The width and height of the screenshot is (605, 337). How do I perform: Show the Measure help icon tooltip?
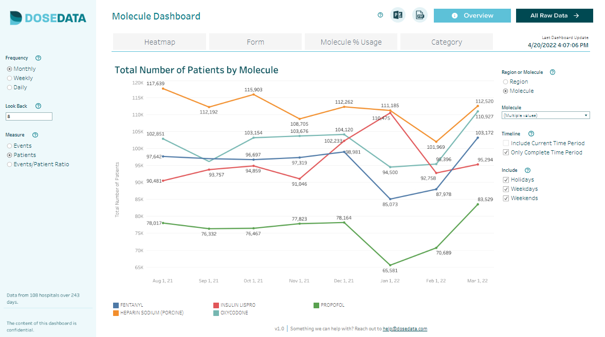click(35, 135)
